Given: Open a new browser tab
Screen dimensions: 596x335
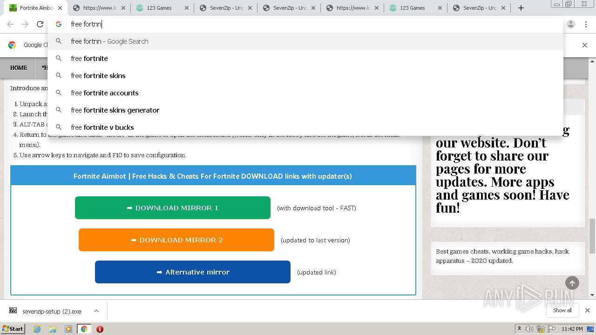Looking at the screenshot, I should (521, 8).
